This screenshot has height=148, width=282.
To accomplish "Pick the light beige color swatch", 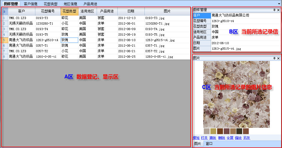I will click(x=207, y=131).
